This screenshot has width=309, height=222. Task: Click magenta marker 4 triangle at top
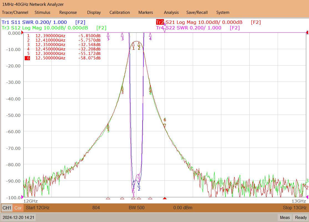[150, 35]
